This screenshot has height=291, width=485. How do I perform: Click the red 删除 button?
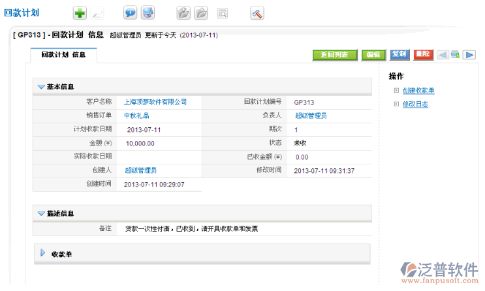[x=422, y=55]
